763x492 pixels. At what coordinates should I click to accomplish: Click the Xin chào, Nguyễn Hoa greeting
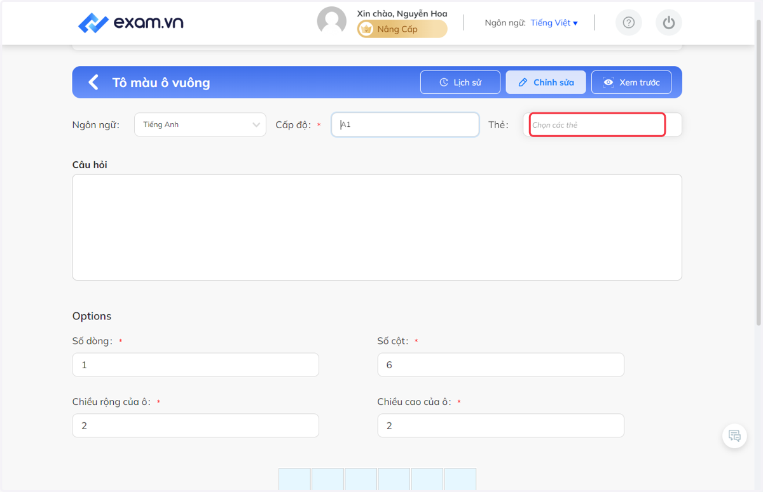[x=402, y=13]
